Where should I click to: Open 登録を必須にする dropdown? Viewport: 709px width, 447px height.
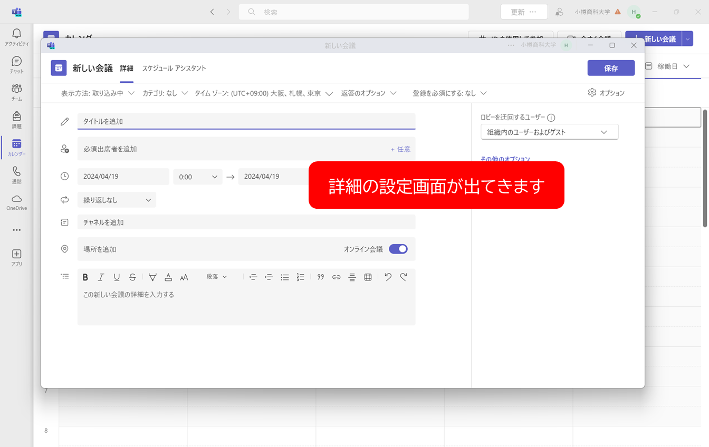point(449,93)
